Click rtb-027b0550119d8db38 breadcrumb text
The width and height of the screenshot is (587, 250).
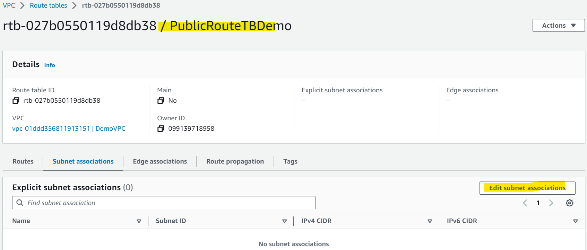(x=121, y=6)
